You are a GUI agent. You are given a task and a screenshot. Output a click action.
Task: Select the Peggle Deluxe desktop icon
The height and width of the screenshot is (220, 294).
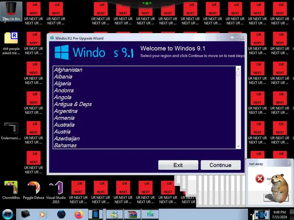pyautogui.click(x=34, y=190)
